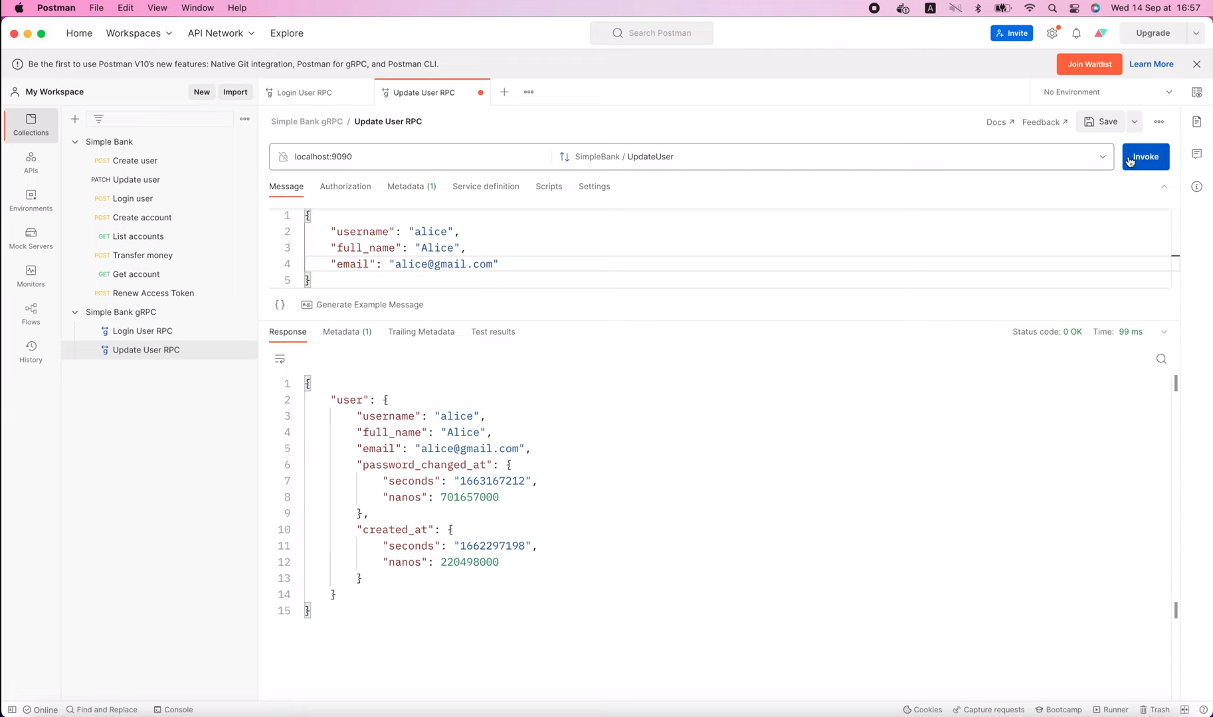Select the PATCH Update user request

click(136, 180)
